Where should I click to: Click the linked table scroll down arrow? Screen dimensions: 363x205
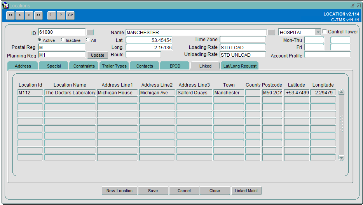coord(341,158)
